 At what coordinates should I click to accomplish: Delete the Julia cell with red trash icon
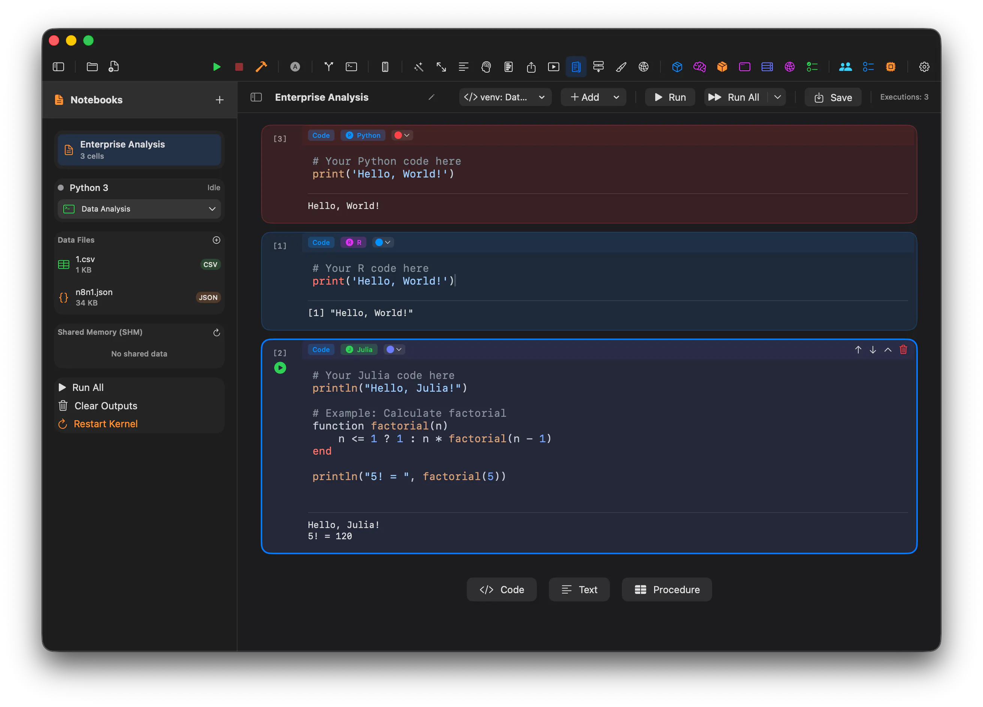(x=903, y=350)
